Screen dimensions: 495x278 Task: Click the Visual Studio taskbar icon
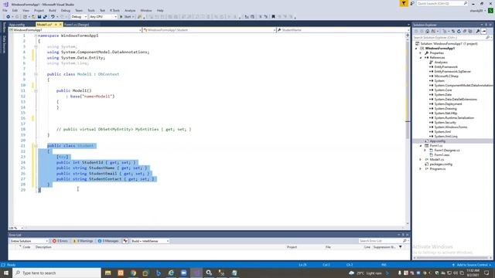click(x=196, y=273)
